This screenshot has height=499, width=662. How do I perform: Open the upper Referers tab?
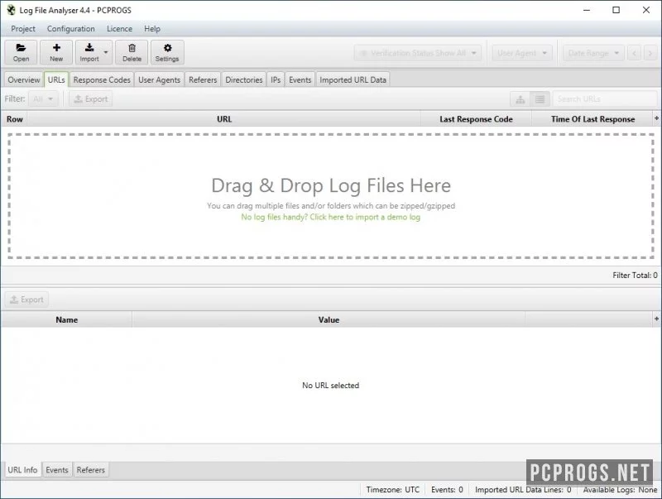point(203,79)
